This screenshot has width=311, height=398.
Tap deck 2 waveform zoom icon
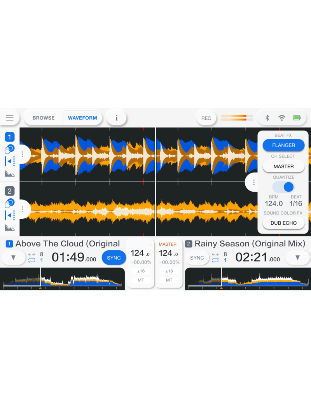coord(9,227)
